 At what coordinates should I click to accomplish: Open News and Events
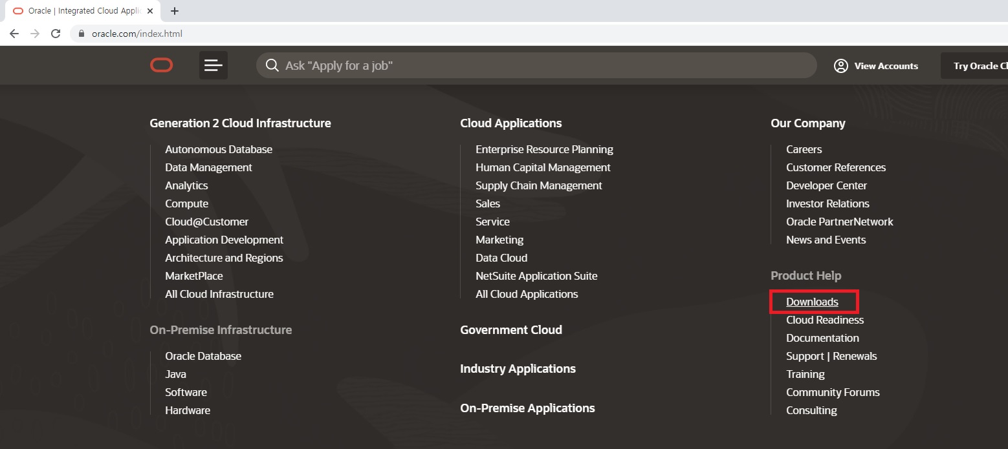coord(826,240)
